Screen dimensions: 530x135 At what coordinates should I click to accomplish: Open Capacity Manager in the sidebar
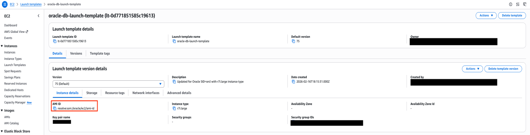[x=15, y=103]
